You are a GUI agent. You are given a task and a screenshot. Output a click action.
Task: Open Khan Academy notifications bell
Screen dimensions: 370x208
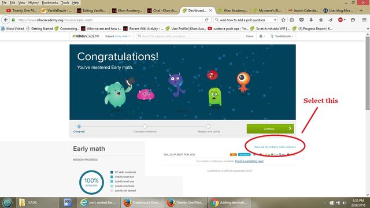pyautogui.click(x=262, y=36)
